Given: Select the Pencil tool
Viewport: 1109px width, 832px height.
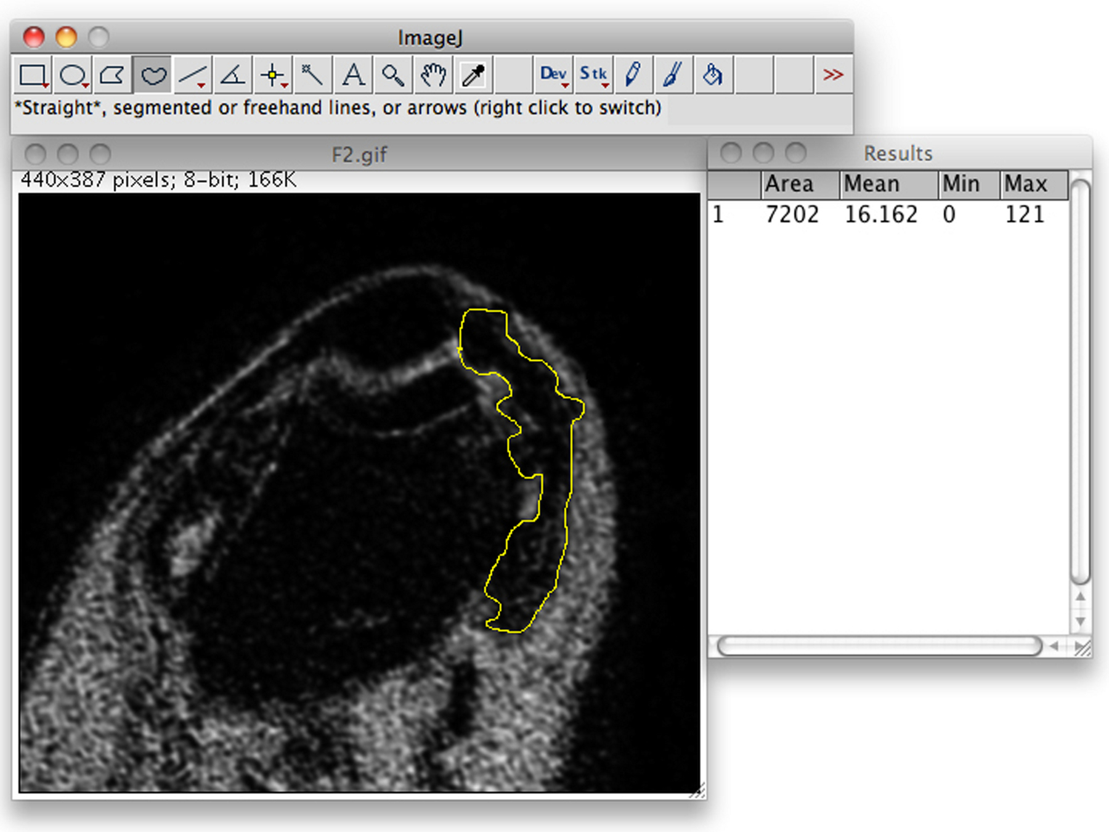Looking at the screenshot, I should click(633, 75).
